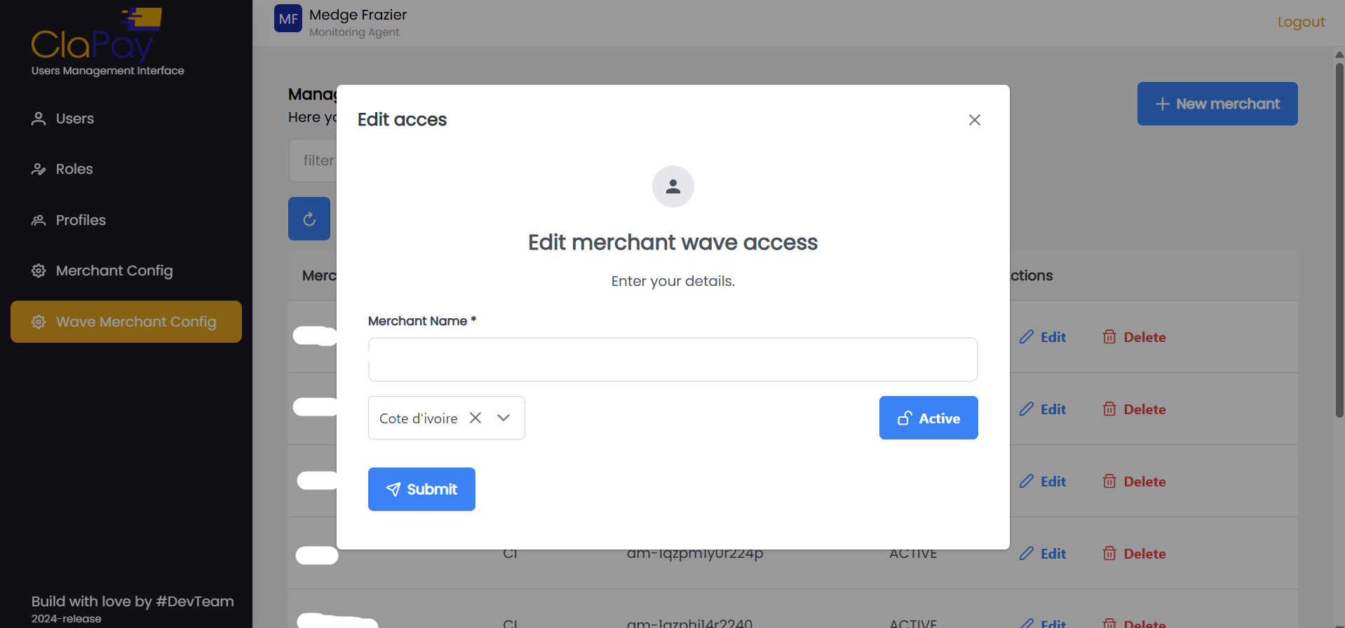Click the pencil icon on the first Edit action
The width and height of the screenshot is (1345, 628).
[x=1027, y=337]
